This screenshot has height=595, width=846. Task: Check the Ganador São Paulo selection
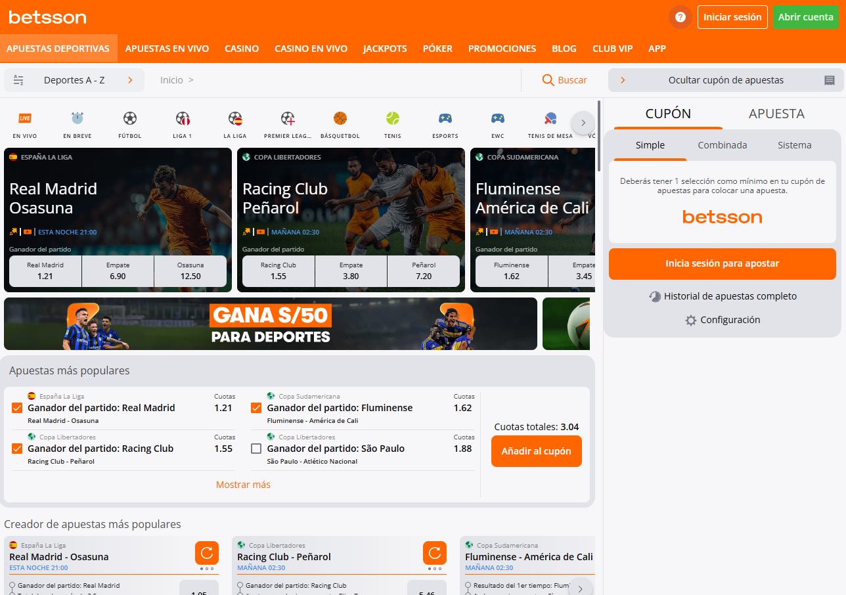[256, 449]
